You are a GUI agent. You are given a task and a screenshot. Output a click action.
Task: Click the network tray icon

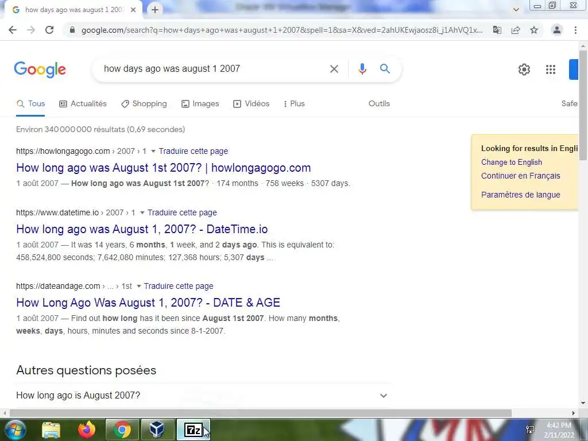coord(530,430)
